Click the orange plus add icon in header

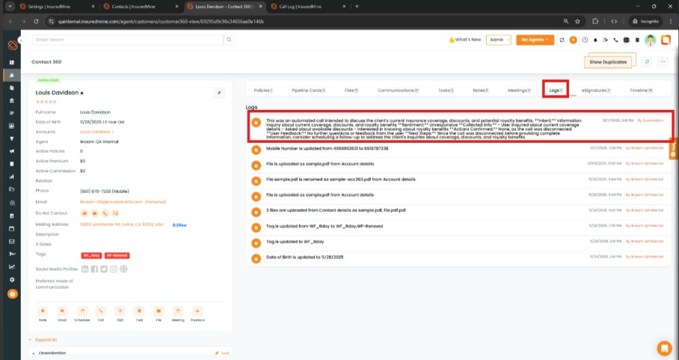(574, 40)
